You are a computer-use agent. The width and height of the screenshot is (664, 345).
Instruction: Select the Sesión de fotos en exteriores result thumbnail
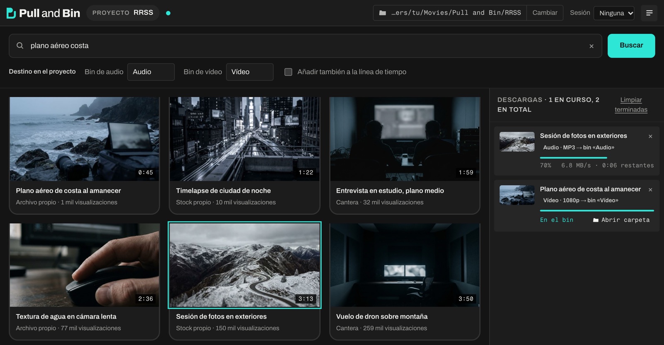(x=245, y=265)
